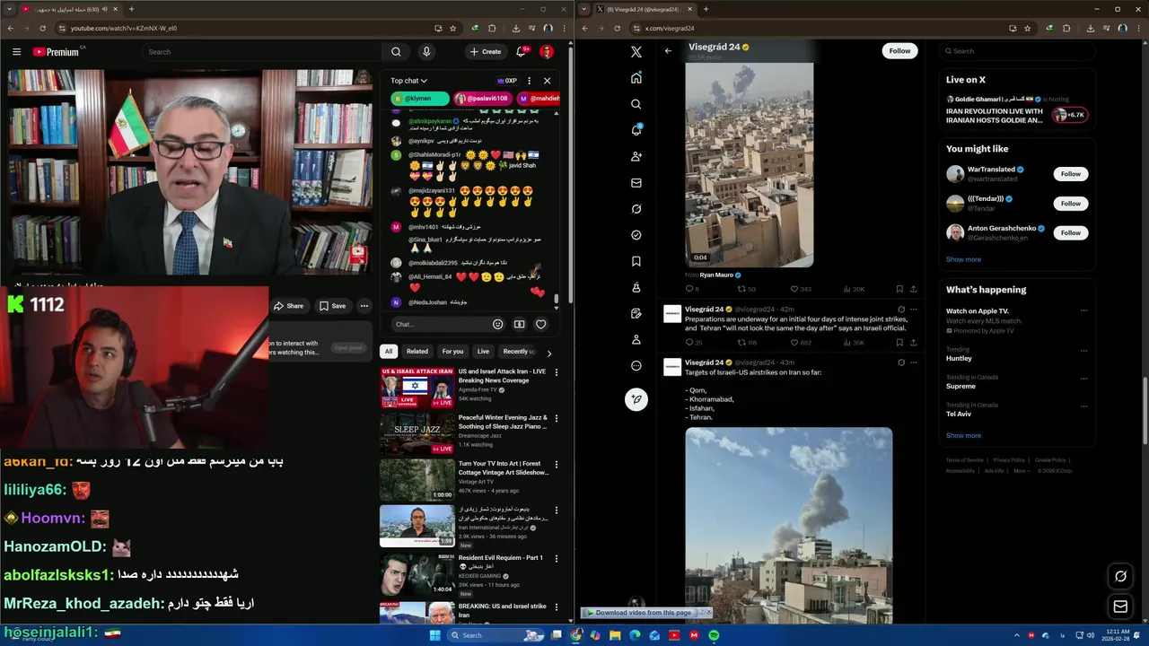Send a Super Chat dollar icon
The height and width of the screenshot is (646, 1149).
[x=519, y=324]
